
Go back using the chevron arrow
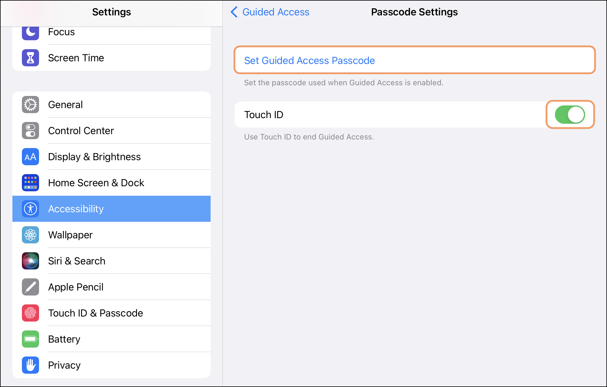tap(234, 12)
